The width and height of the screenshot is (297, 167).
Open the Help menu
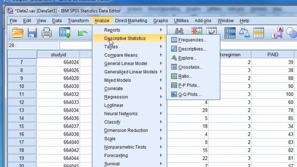(245, 20)
